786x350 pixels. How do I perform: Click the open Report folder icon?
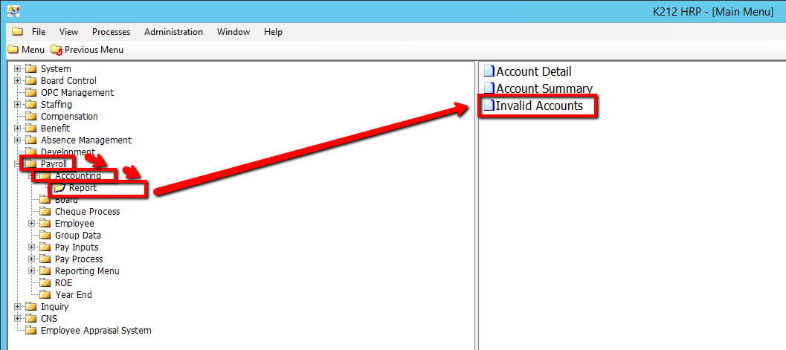click(x=59, y=188)
